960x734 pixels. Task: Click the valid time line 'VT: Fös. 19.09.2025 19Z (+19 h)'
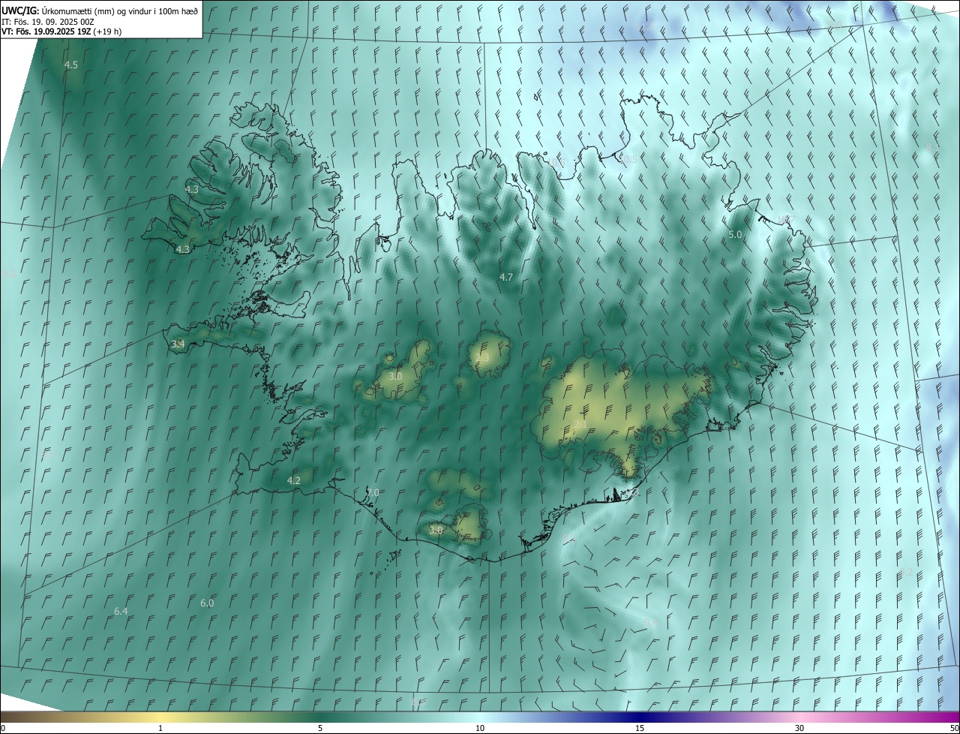point(61,32)
